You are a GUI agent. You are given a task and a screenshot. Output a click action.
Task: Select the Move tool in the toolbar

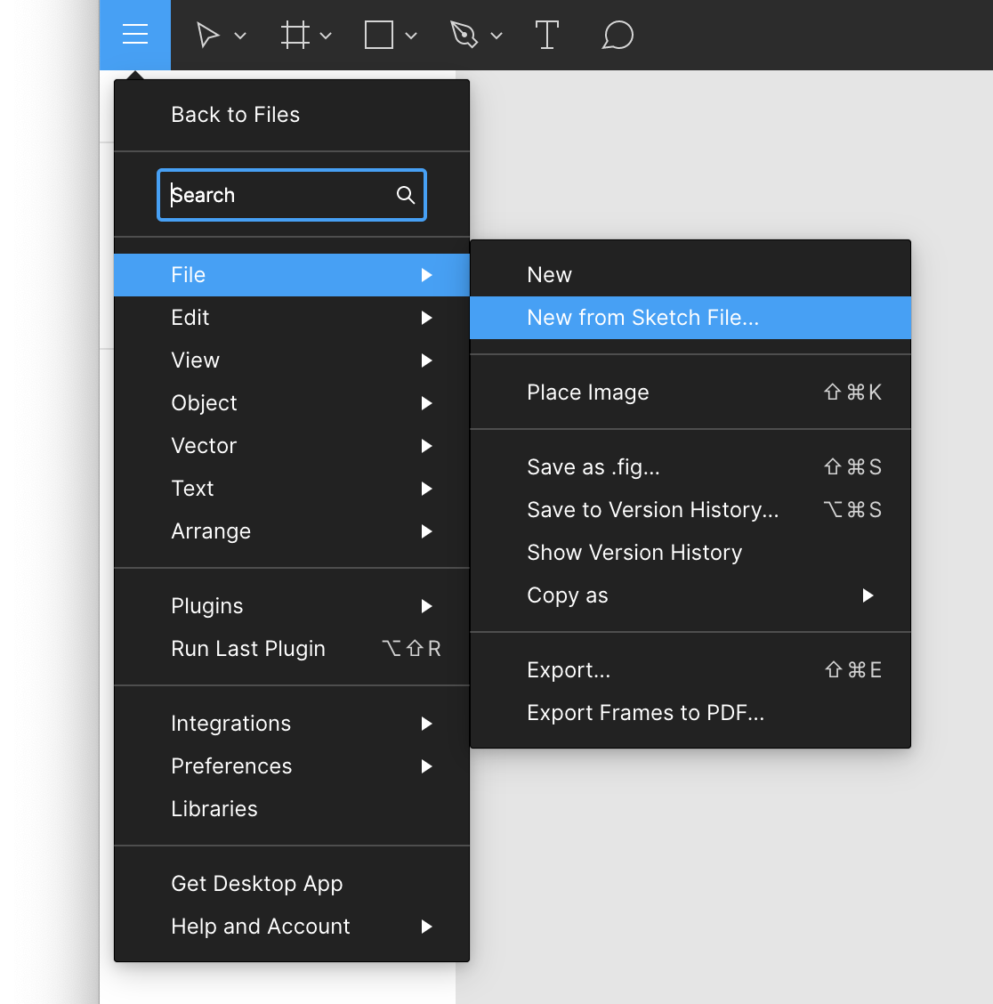(x=210, y=35)
